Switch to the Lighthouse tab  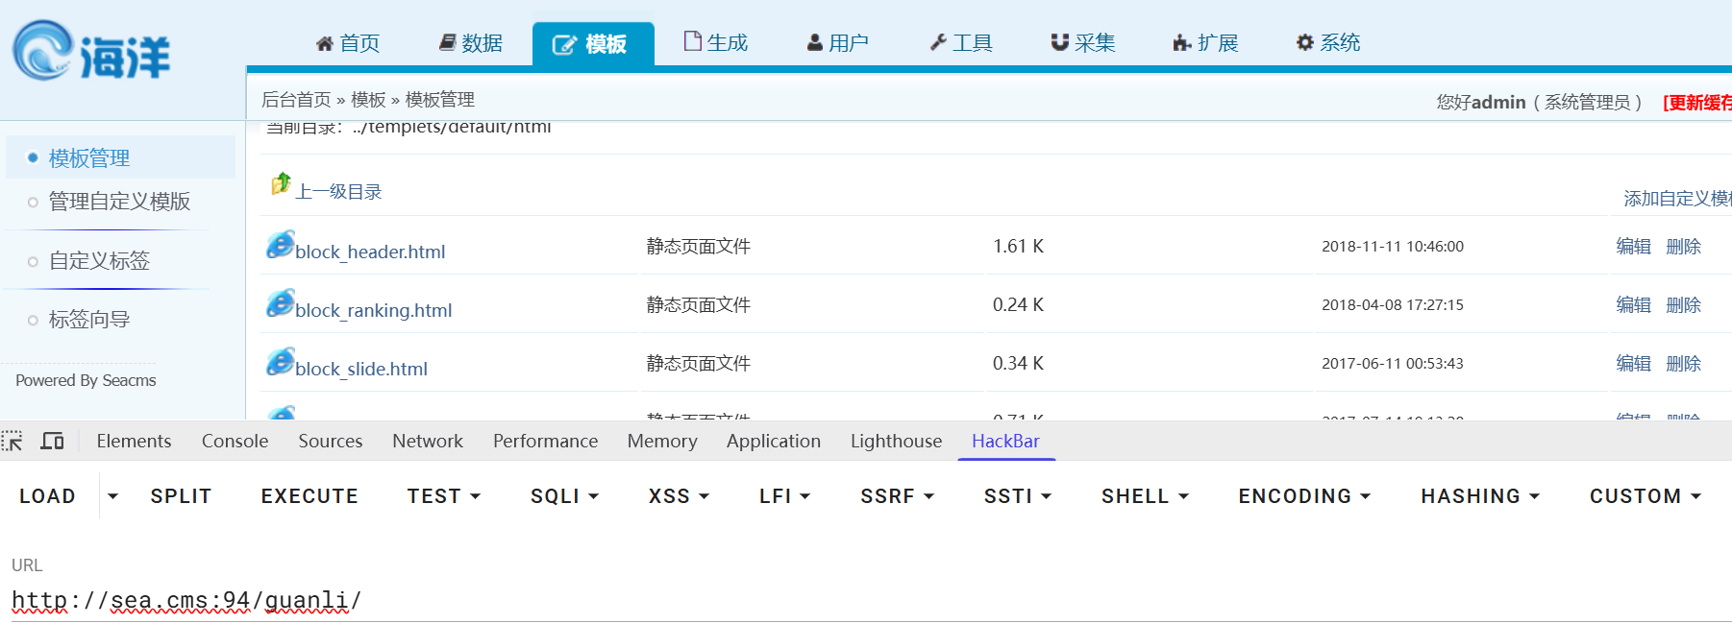pyautogui.click(x=896, y=442)
